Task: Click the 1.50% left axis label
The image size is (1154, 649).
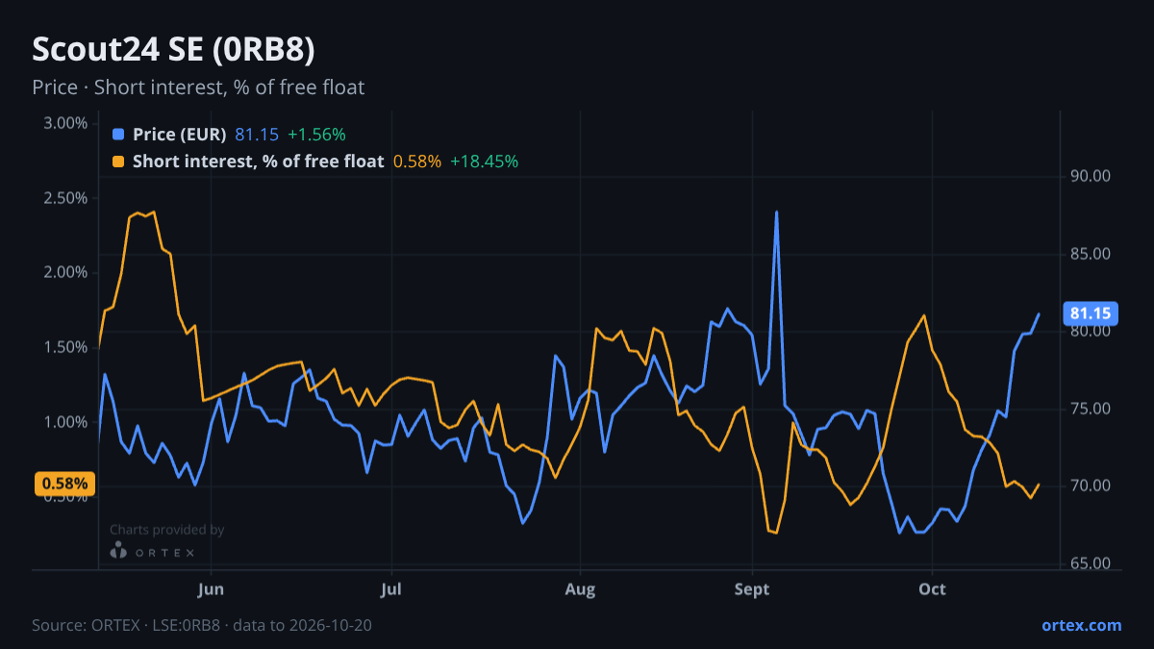Action: (x=65, y=347)
